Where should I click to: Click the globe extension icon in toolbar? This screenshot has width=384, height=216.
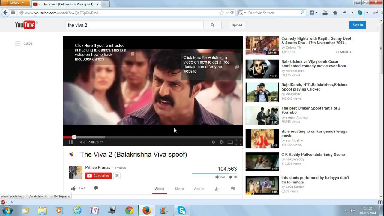point(360,13)
